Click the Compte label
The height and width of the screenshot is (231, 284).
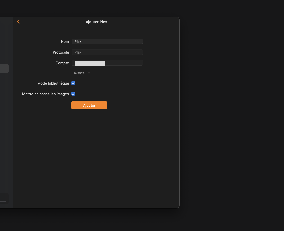(x=62, y=63)
